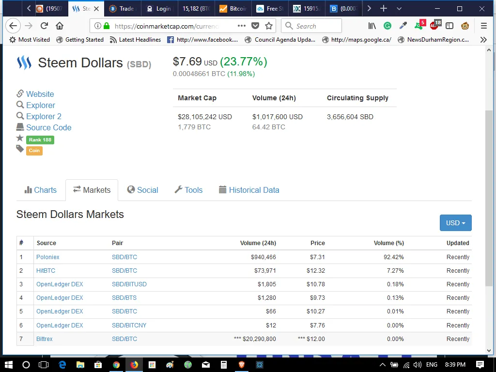Open the extension with red badge 5

coord(419,25)
